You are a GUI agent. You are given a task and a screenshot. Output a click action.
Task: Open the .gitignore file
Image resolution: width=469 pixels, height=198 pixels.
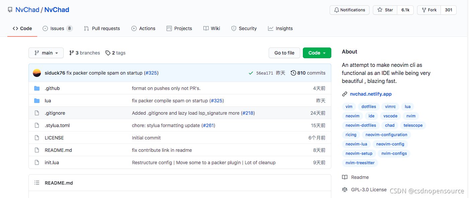(x=55, y=113)
